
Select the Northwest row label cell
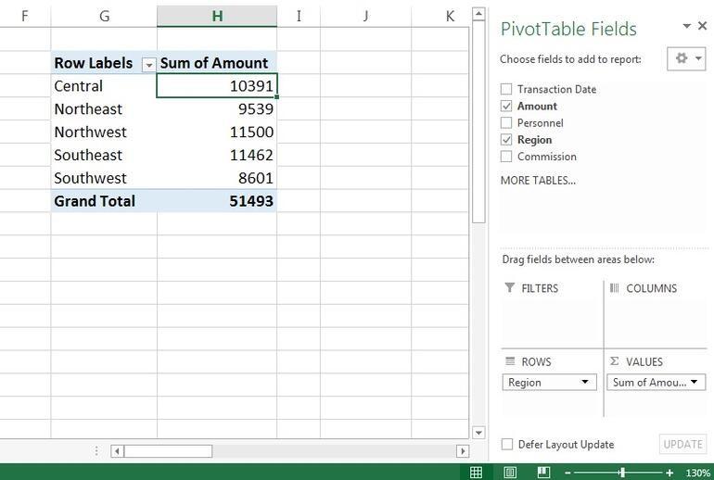coord(104,132)
